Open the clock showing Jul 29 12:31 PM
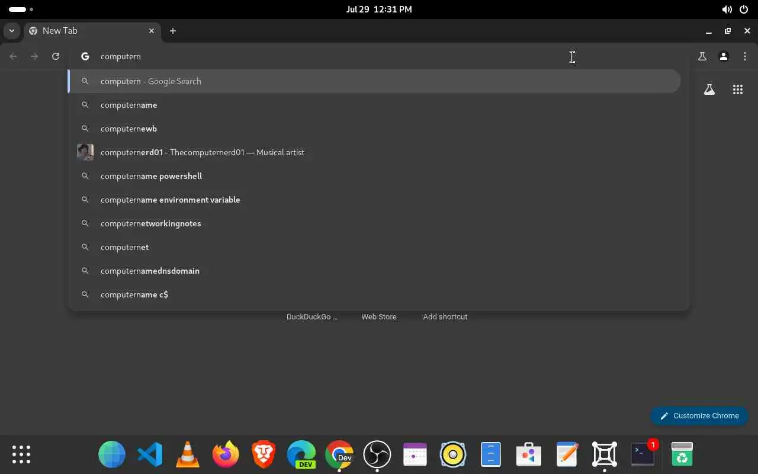This screenshot has height=474, width=758. click(379, 9)
